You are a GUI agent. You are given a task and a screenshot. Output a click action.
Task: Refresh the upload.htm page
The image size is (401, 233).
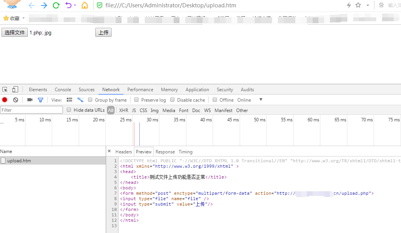56,6
